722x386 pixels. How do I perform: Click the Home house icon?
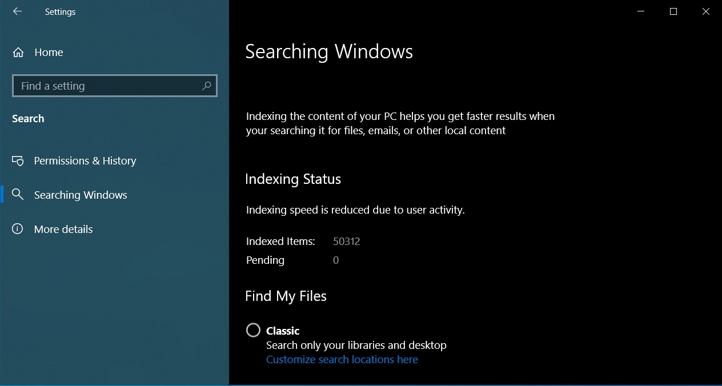[18, 53]
